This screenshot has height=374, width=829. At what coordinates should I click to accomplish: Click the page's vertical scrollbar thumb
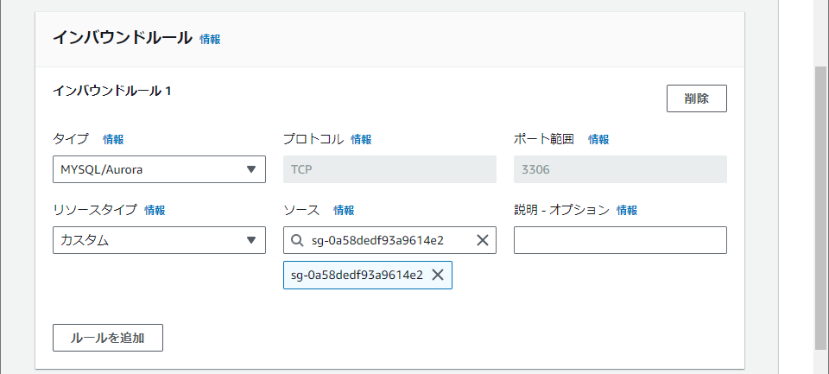coord(820,208)
